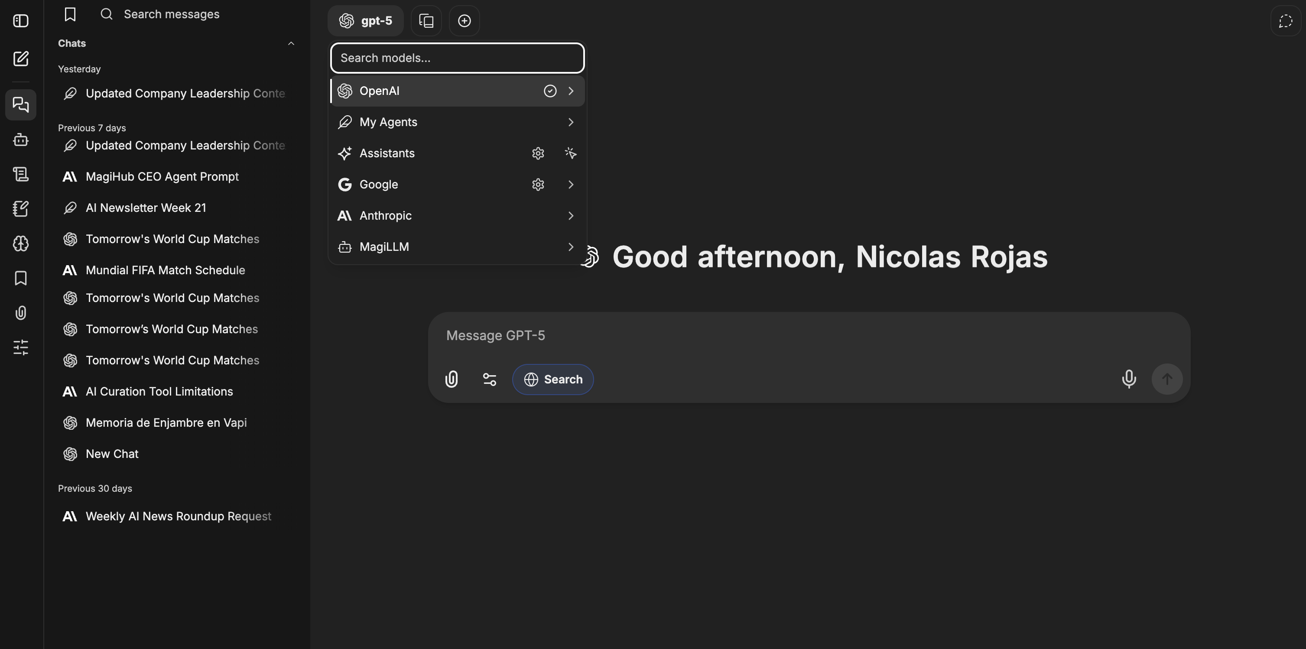Open the New Chat conversation entry
The height and width of the screenshot is (649, 1306).
coord(176,454)
